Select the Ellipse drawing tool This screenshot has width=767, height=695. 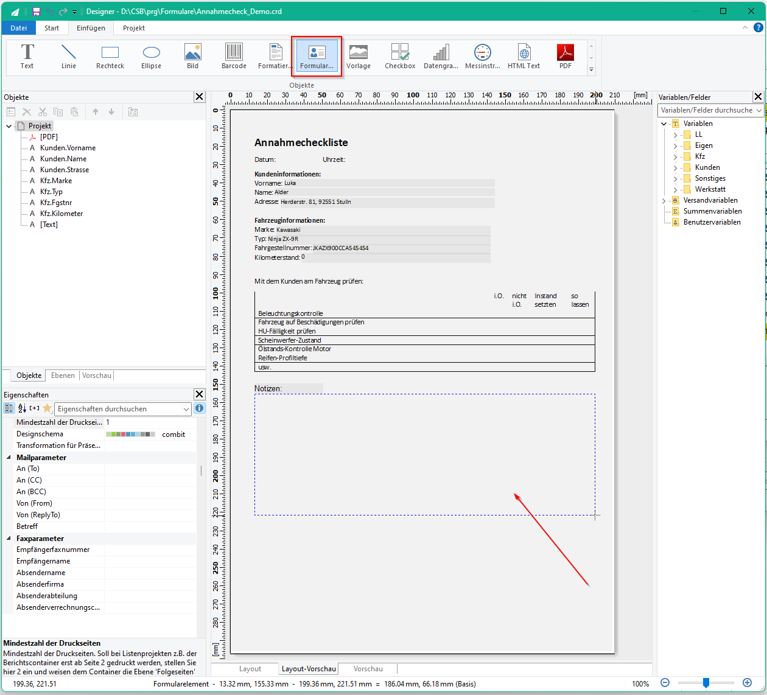point(151,56)
